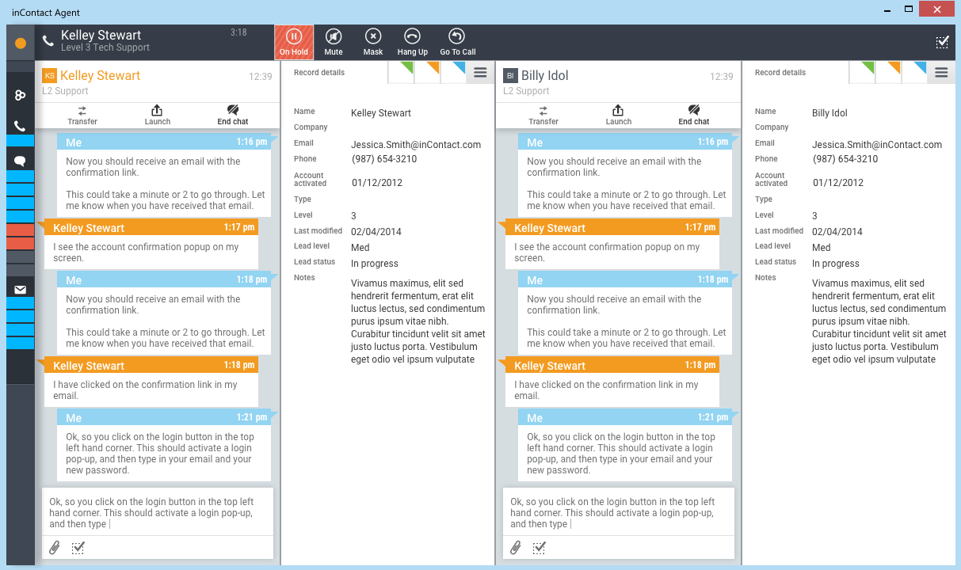Switch to the green record details tab
The height and width of the screenshot is (570, 961).
tap(399, 71)
